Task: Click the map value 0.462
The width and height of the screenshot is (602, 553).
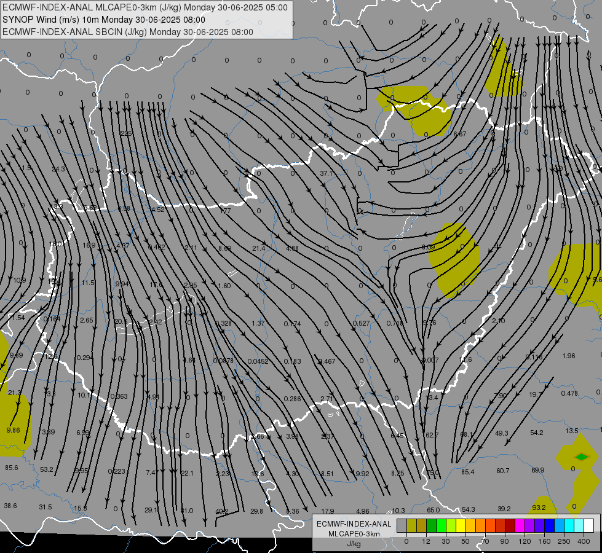Action: (157, 247)
